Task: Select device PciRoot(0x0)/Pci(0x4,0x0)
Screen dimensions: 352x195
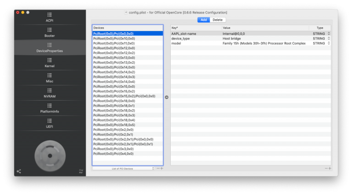Action: tap(128, 154)
